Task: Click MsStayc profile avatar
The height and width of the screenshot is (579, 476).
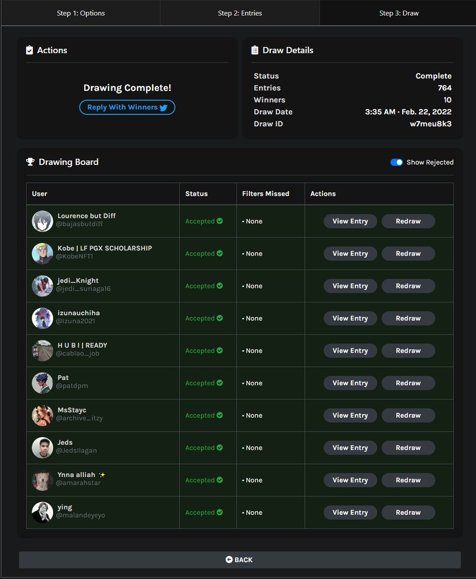Action: click(42, 415)
